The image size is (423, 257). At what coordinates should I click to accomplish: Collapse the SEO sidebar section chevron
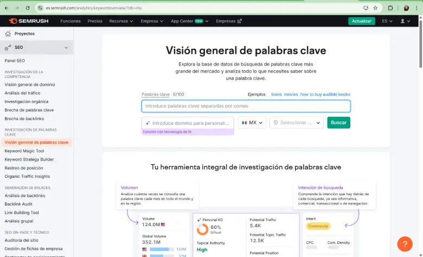(x=66, y=48)
